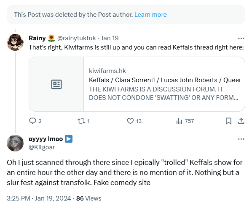Open the kiwifarms.hk link card title
The image size is (252, 206).
[x=164, y=80]
